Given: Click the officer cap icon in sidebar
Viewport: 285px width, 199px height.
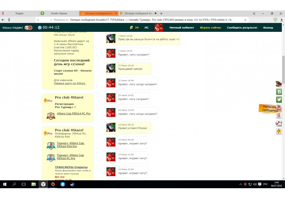Looking at the screenshot, I should point(279,84).
